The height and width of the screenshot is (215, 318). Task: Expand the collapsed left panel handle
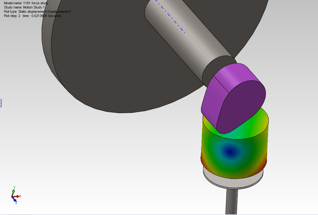click(x=1, y=103)
